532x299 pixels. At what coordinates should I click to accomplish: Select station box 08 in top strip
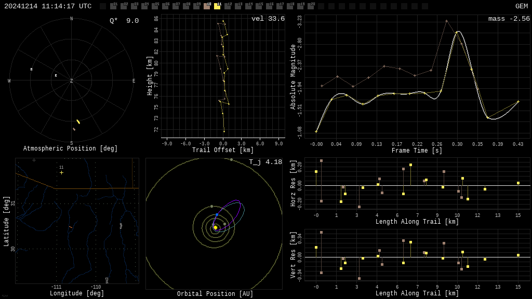point(186,6)
